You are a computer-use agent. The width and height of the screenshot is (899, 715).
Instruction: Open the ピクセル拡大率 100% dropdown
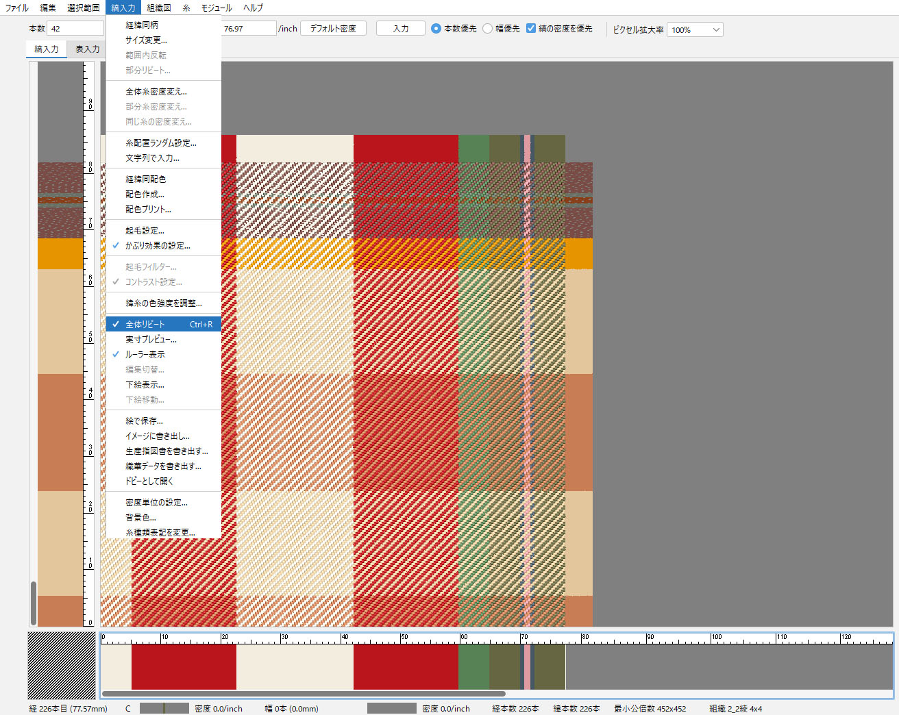[695, 30]
